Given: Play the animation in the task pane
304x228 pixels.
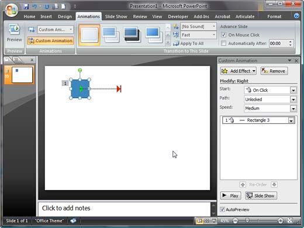Looking at the screenshot, I should tap(230, 196).
